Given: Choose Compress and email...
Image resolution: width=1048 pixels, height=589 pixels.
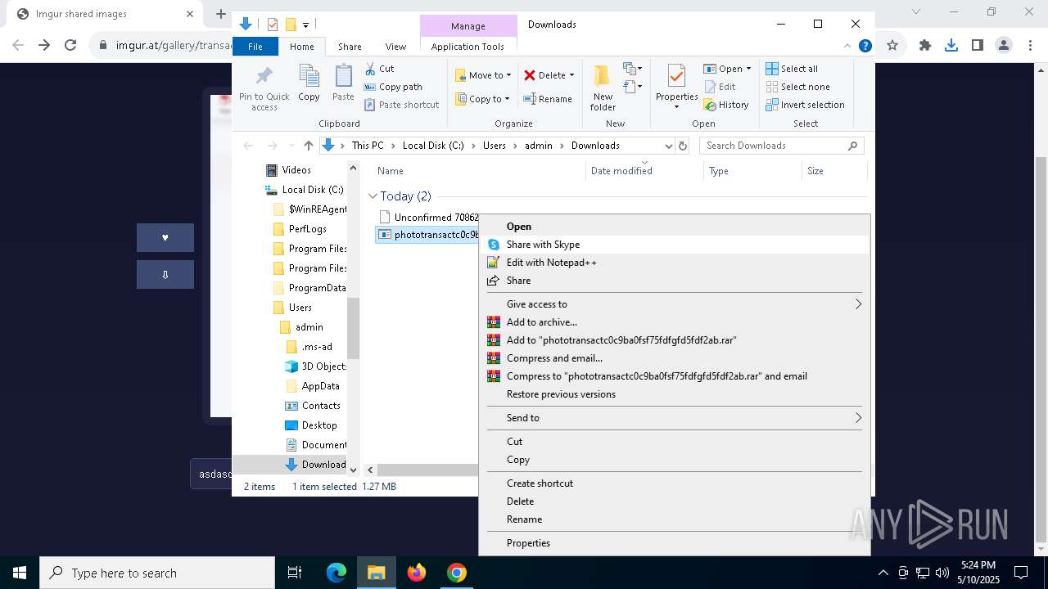Looking at the screenshot, I should [674, 358].
